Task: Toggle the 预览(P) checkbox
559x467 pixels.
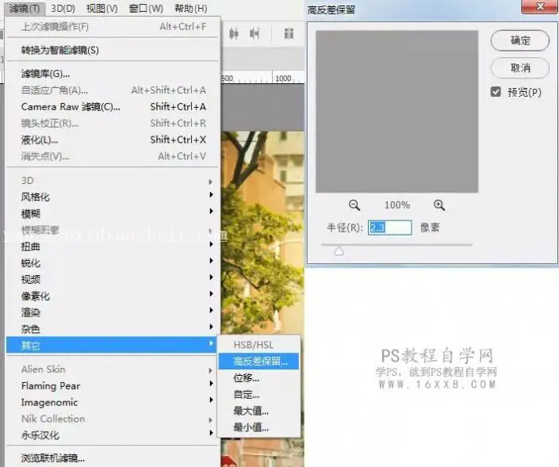Action: [496, 92]
